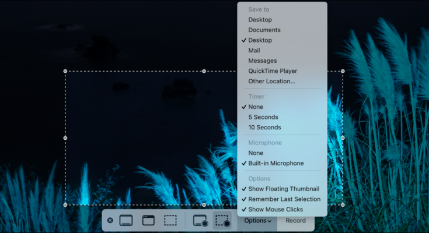Viewport: 429px width, 233px height.
Task: Set the timer to 10 Seconds
Action: click(264, 128)
